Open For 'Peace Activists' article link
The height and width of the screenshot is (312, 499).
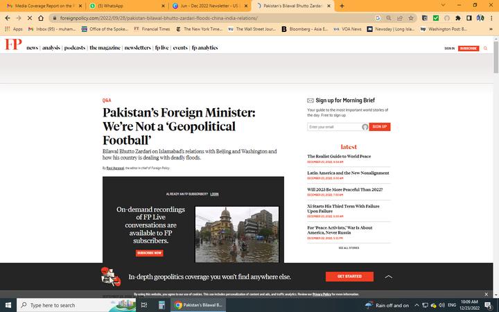click(x=340, y=230)
